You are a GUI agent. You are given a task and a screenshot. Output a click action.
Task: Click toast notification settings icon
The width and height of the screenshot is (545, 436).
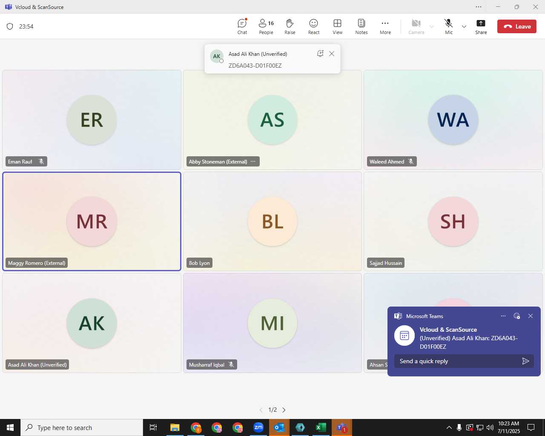point(517,316)
